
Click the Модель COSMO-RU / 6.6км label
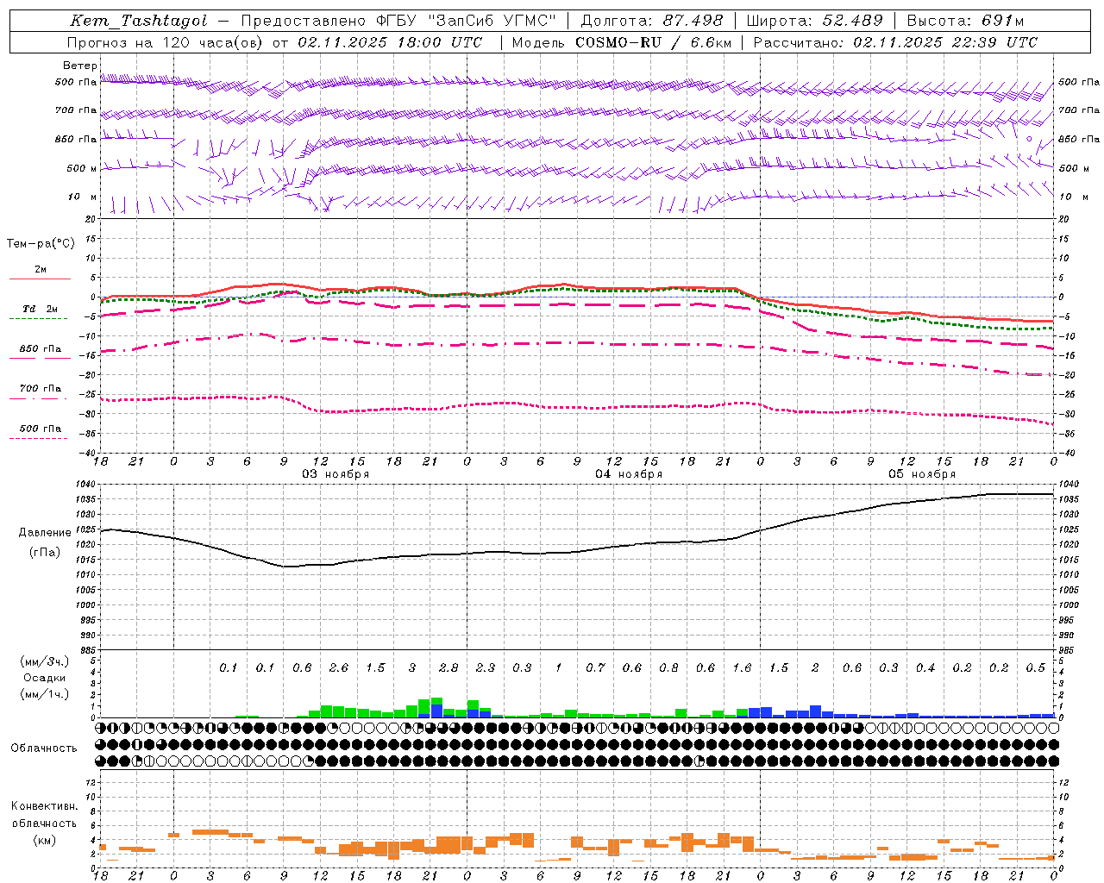tap(621, 42)
